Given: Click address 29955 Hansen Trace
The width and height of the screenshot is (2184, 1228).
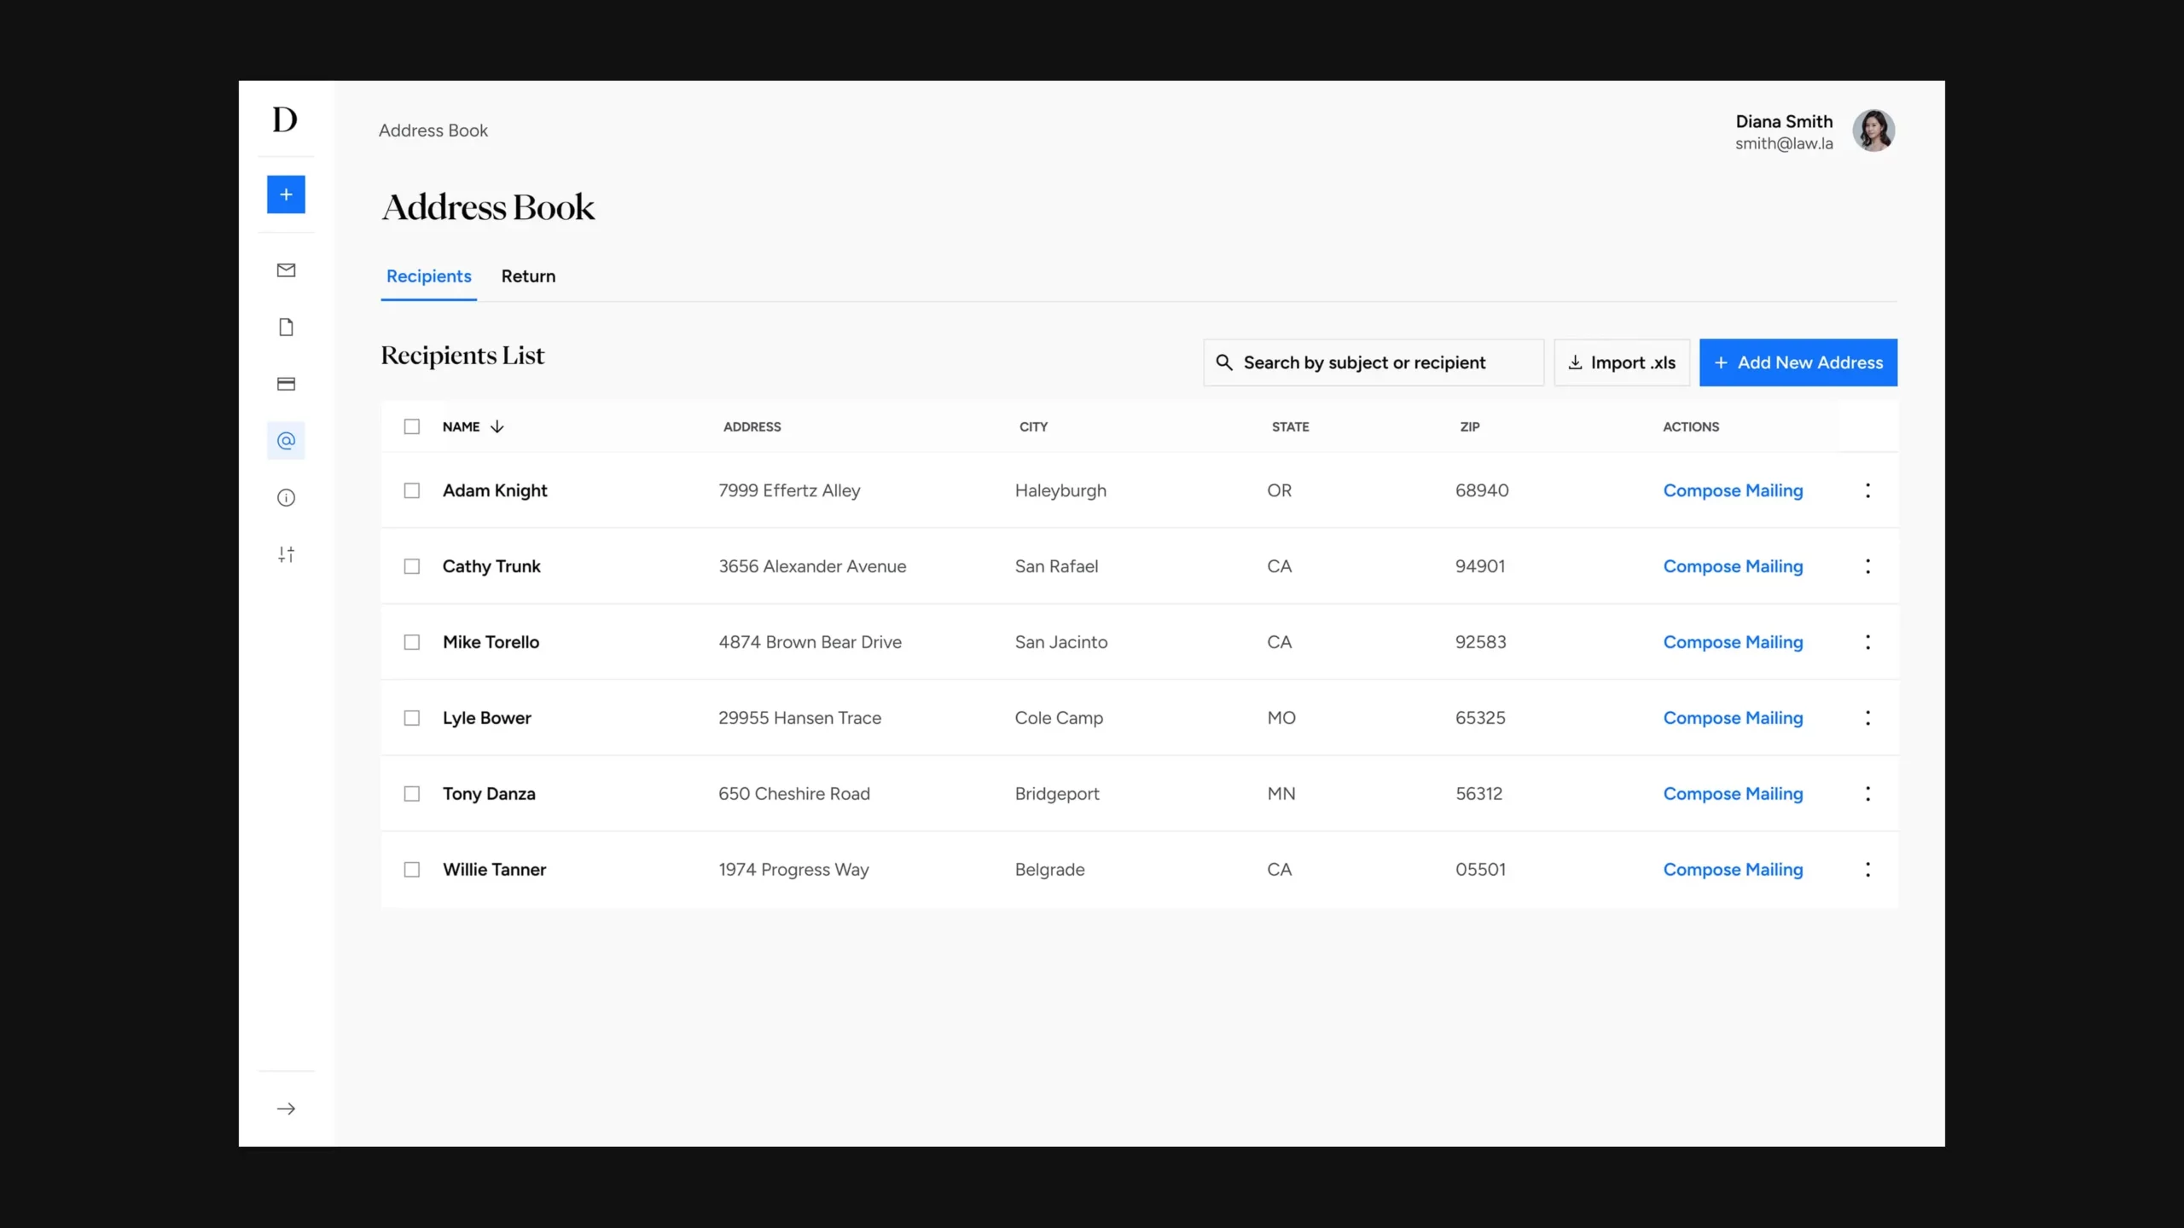Looking at the screenshot, I should (799, 718).
